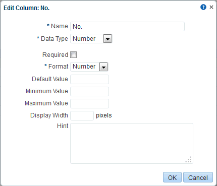Open the help icon in dialog header
The image size is (217, 186).
click(203, 7)
